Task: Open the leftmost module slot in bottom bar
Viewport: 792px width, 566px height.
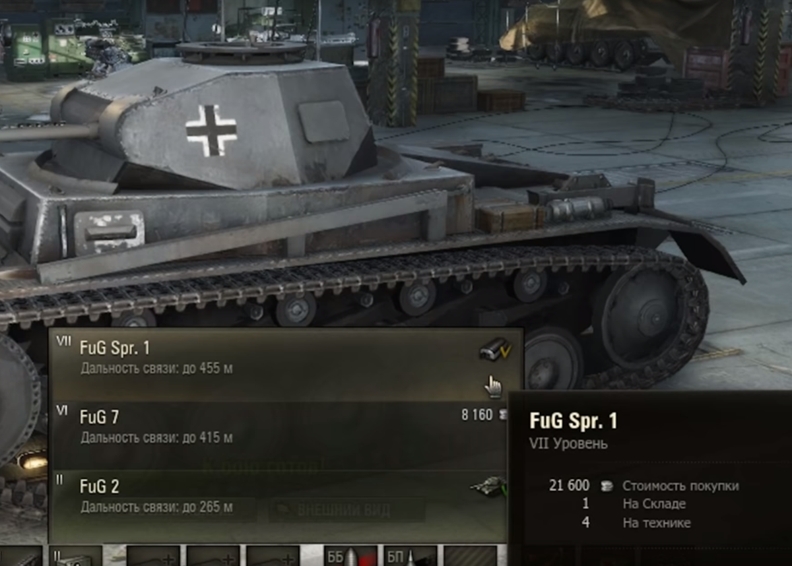Action: pos(20,556)
